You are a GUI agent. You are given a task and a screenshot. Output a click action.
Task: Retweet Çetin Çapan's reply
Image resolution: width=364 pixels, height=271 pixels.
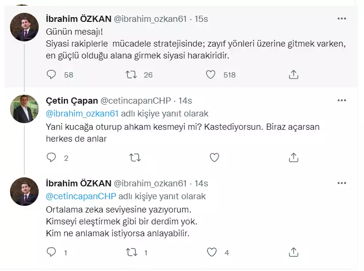point(135,157)
